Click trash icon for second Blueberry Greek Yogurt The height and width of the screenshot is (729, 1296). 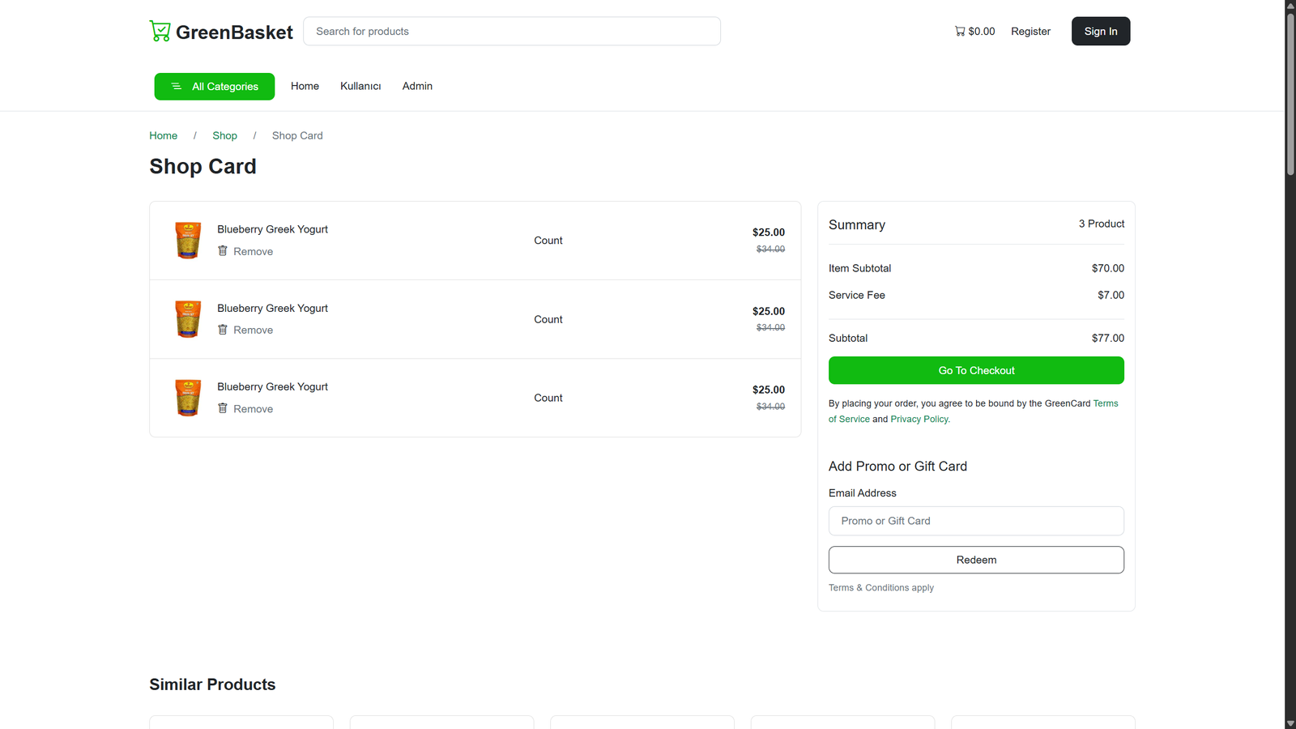(x=223, y=330)
